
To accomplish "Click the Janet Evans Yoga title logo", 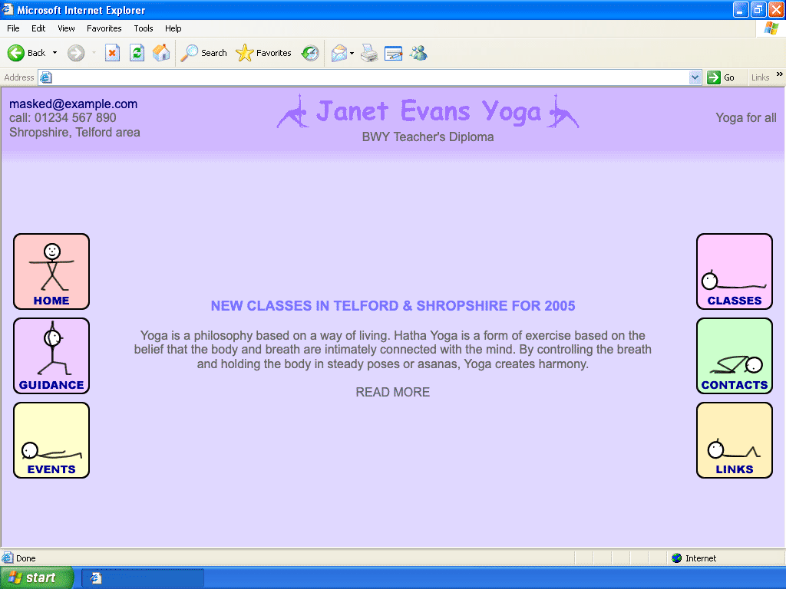I will click(x=428, y=111).
